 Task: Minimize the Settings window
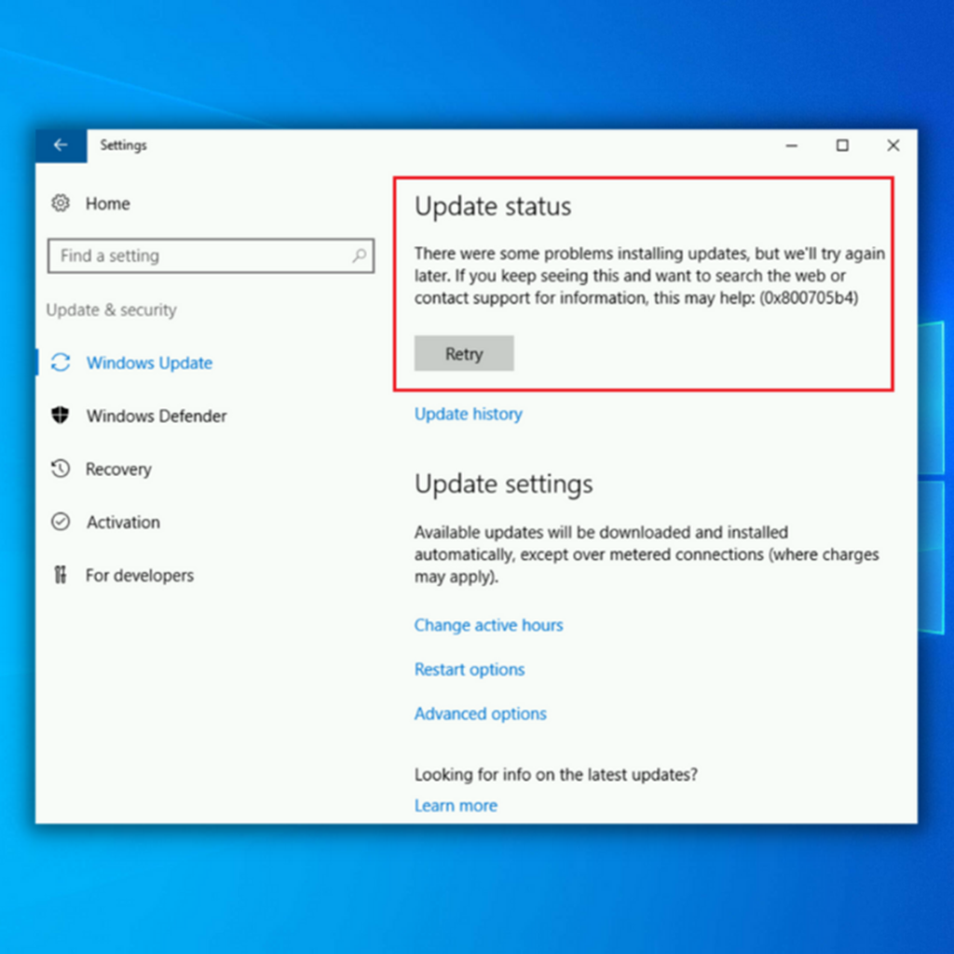[x=792, y=145]
